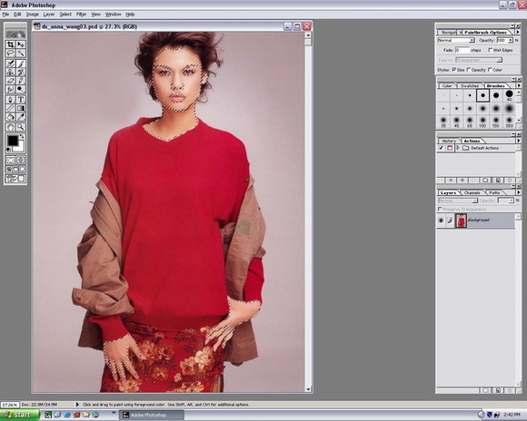Open the Paintbrush blending mode dropdown
527x421 pixels.
click(456, 40)
